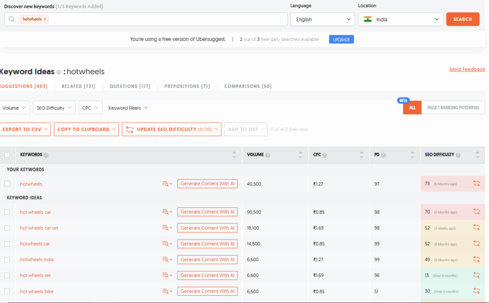Open search-filter icon for hot wheels set
Image resolution: width=489 pixels, height=303 pixels.
click(x=167, y=275)
